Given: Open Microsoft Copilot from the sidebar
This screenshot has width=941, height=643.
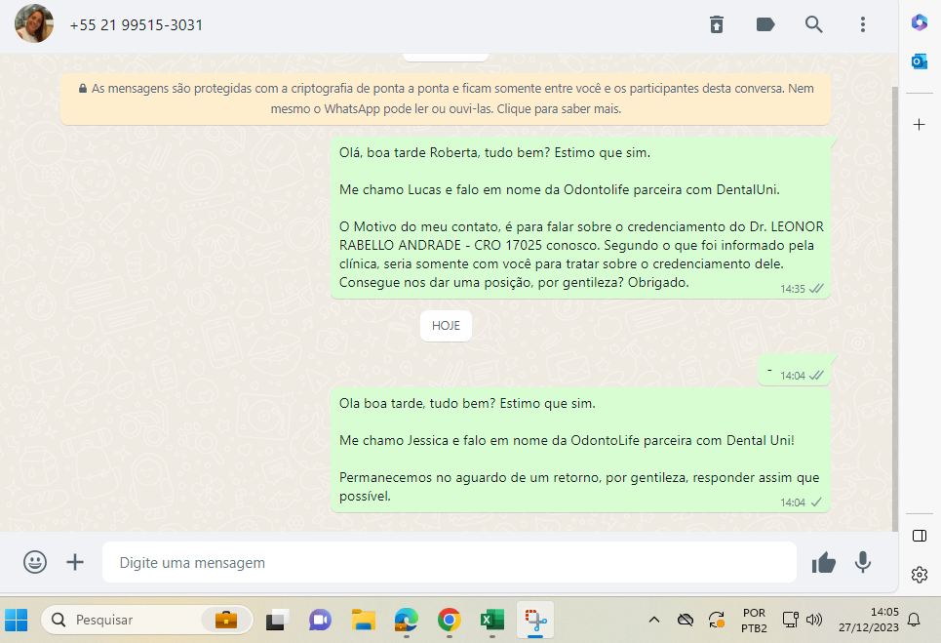Looking at the screenshot, I should pyautogui.click(x=919, y=22).
